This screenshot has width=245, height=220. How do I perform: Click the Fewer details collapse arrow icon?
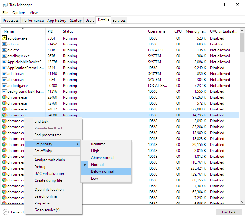click(6, 212)
